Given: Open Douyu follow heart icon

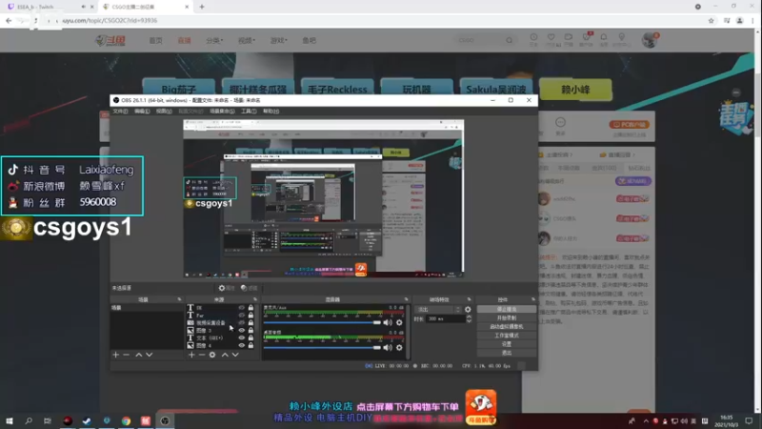Looking at the screenshot, I should 551,39.
